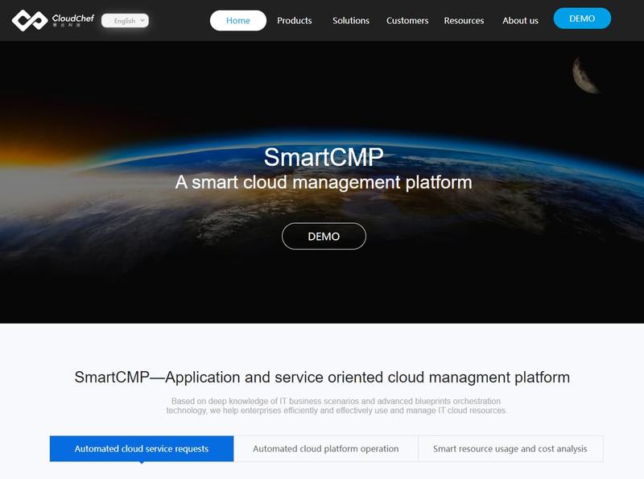Open the Solutions menu
Image resolution: width=644 pixels, height=479 pixels.
pos(351,21)
